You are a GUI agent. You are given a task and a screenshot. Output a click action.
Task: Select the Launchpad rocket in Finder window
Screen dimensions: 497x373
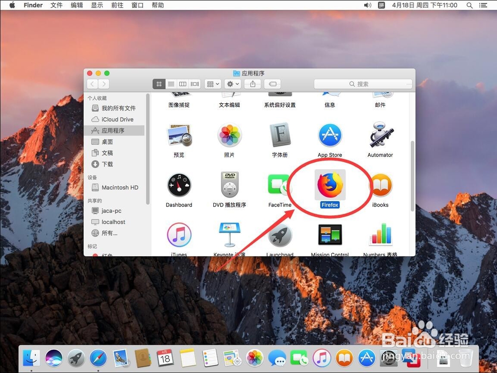click(279, 234)
